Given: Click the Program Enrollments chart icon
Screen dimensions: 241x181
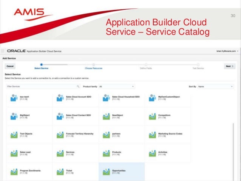Looking at the screenshot, I should (14, 172).
